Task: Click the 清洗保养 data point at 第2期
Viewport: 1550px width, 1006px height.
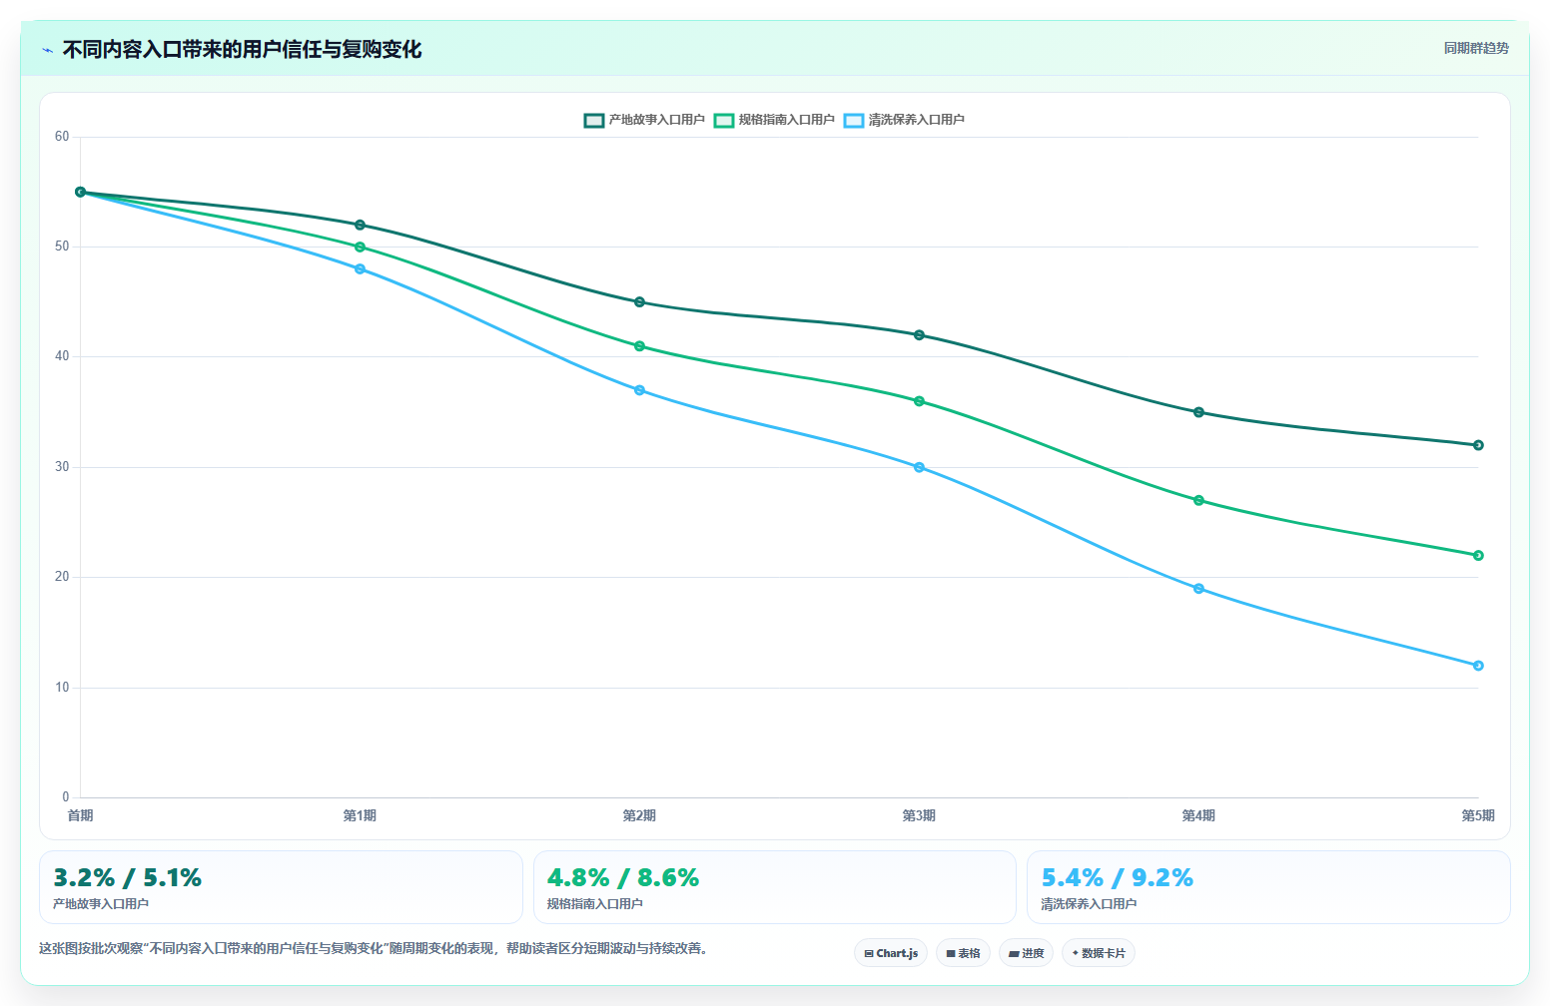Action: [639, 390]
